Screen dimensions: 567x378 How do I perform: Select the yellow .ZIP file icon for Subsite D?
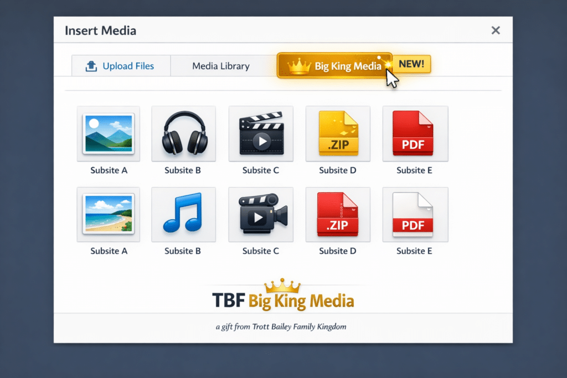[338, 133]
